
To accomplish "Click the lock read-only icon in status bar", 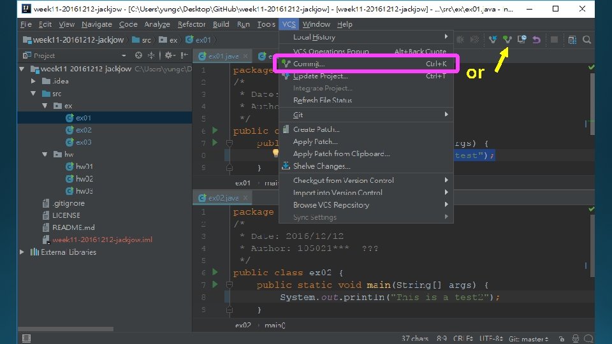I will [561, 338].
